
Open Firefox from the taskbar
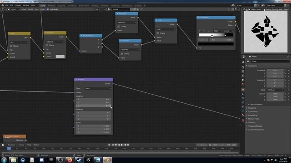[70, 160]
